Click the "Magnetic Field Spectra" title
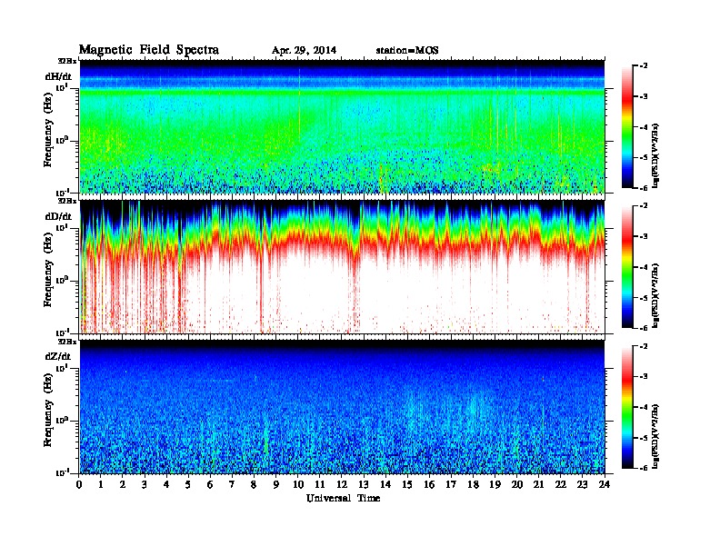 tap(149, 50)
